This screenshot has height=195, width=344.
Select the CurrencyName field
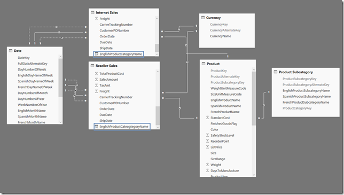point(221,36)
